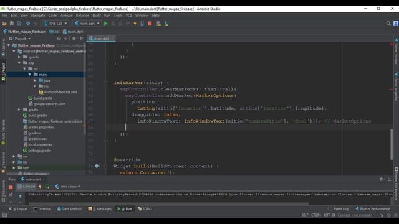Collapse the android module tree node

pyautogui.click(x=14, y=51)
